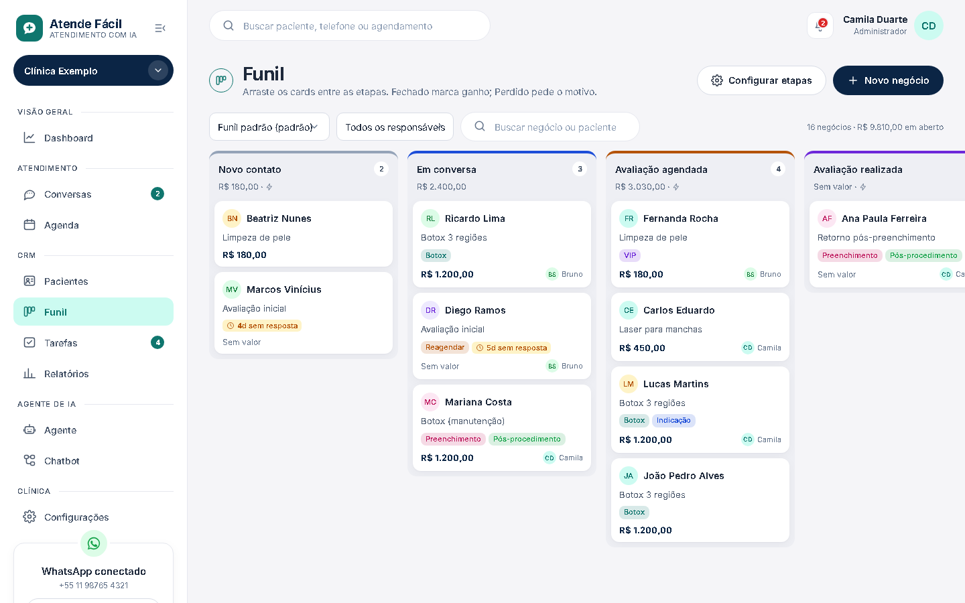965x603 pixels.
Task: Click the CD user avatar
Action: click(x=929, y=26)
